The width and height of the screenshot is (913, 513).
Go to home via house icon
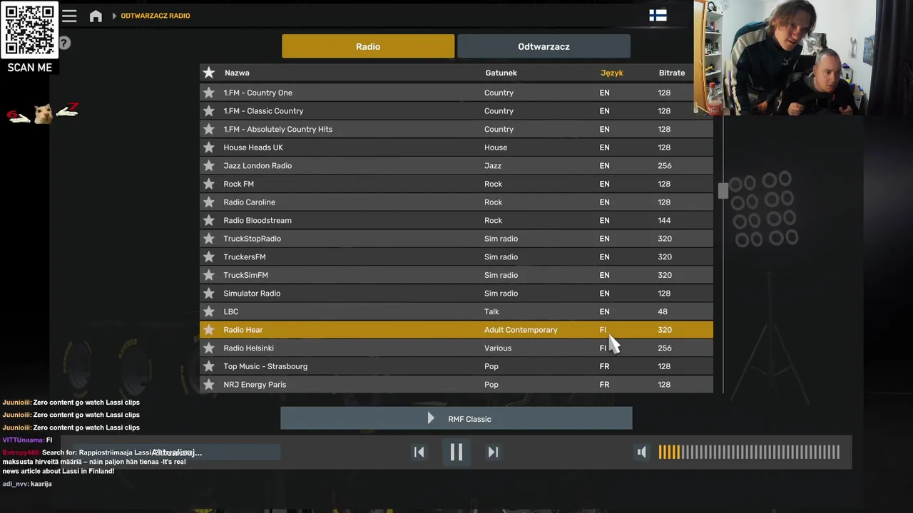point(96,16)
